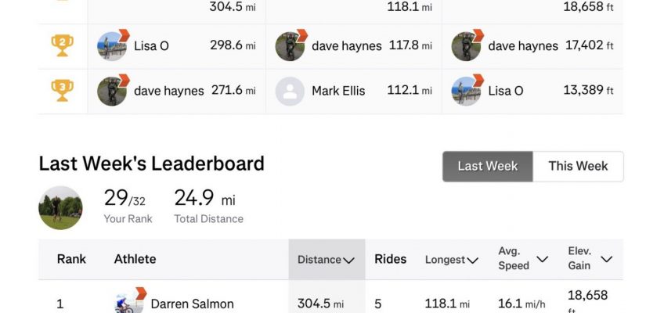This screenshot has height=313, width=664.
Task: Sort by Elev. Gain column
Action: click(590, 259)
